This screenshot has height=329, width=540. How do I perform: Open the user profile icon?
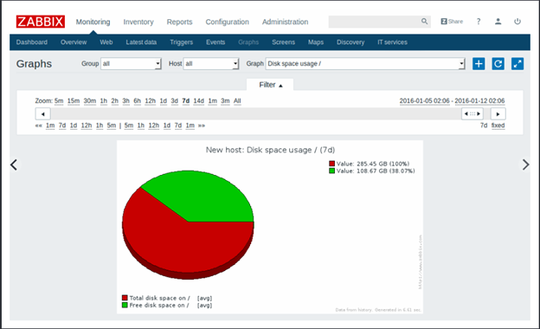(x=498, y=22)
